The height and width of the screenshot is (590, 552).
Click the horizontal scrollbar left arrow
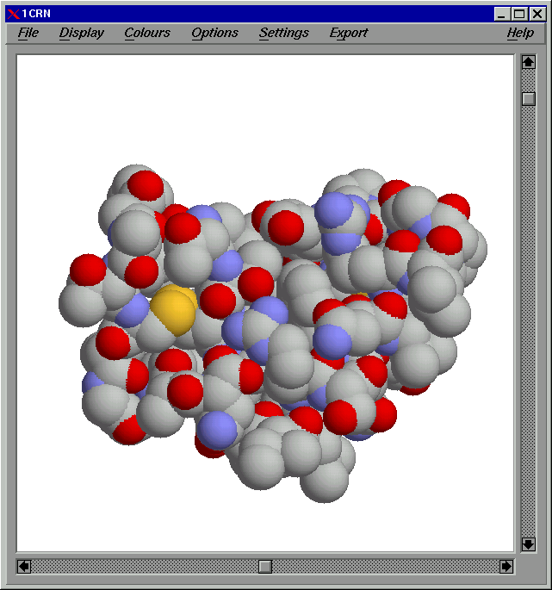(24, 566)
